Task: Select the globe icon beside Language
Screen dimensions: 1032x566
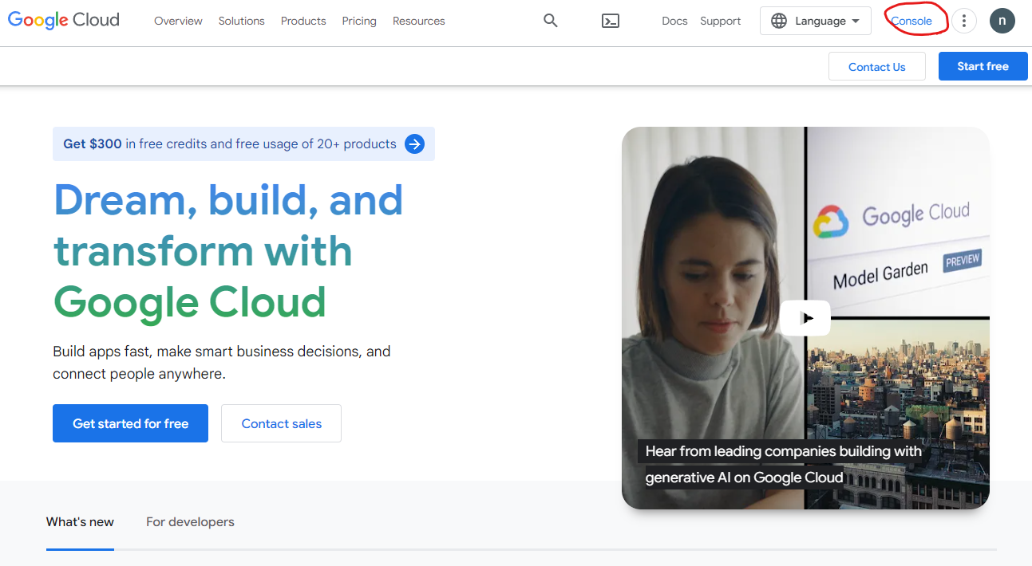Action: click(x=780, y=21)
